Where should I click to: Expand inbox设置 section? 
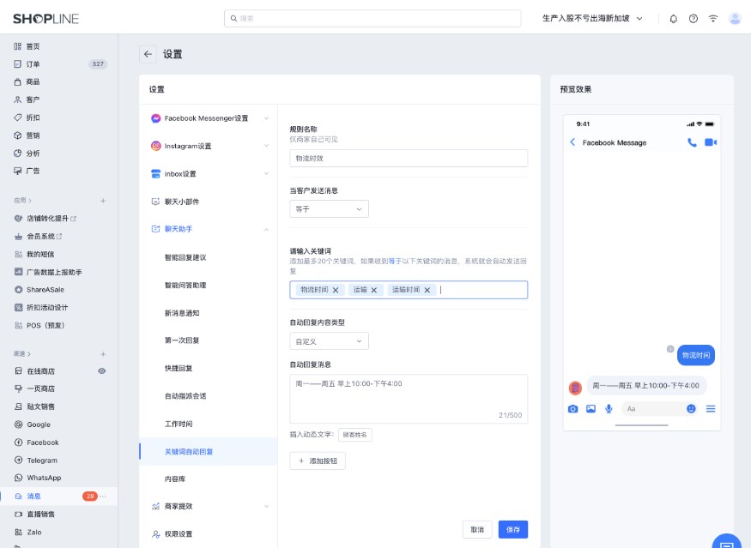[x=266, y=174]
